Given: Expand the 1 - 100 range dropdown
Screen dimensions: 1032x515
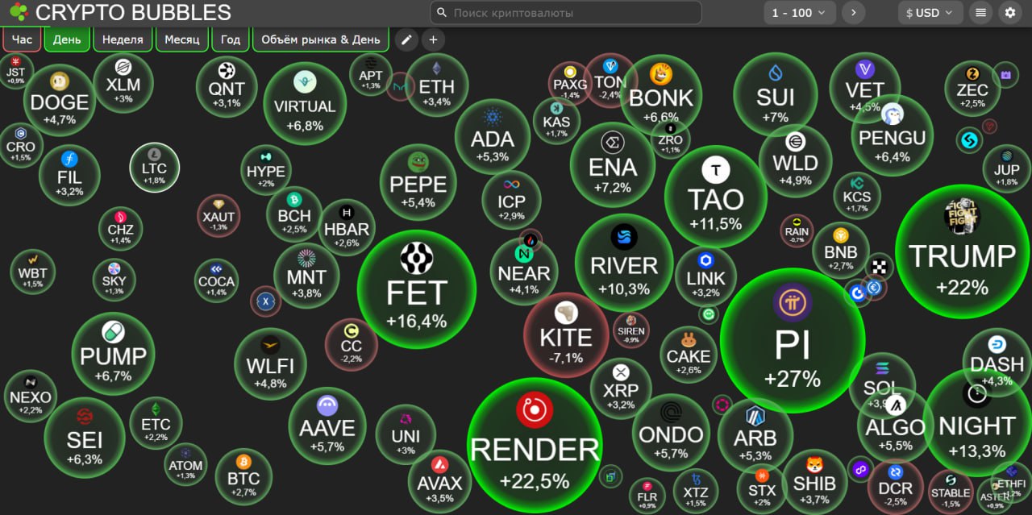Looking at the screenshot, I should [x=799, y=13].
